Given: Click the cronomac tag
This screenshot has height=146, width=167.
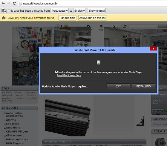Looking at the screenshot, I should (7, 101).
